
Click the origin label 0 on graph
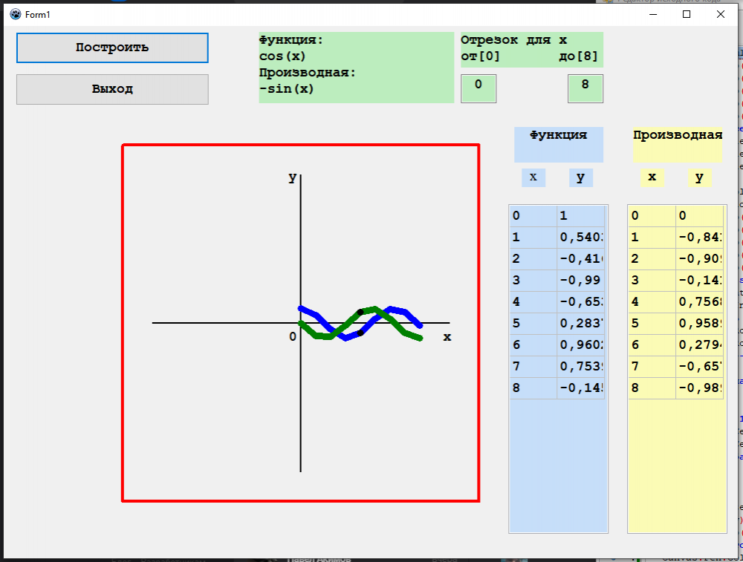coord(293,337)
